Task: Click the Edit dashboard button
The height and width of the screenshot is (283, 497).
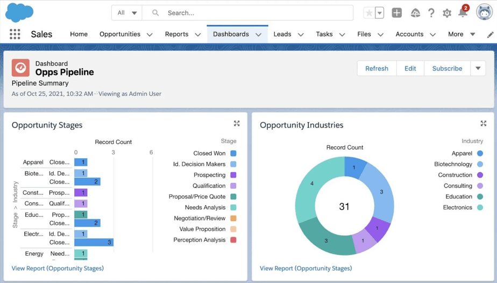Action: tap(410, 68)
